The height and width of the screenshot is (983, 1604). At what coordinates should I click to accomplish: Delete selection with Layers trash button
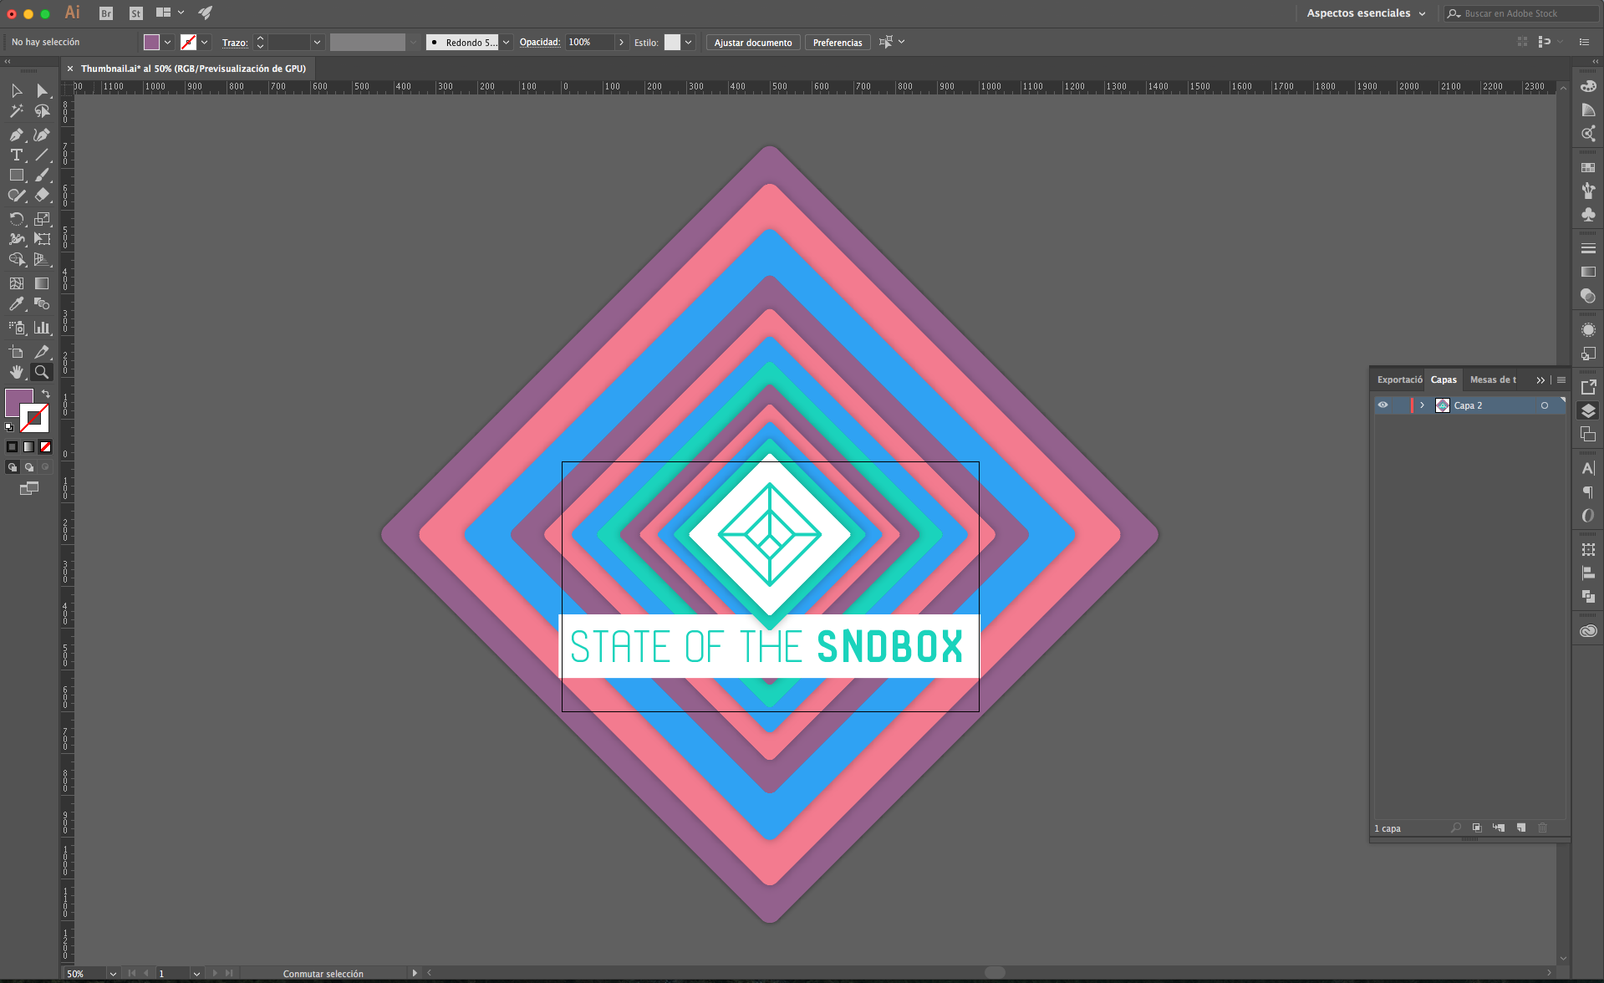coord(1543,828)
